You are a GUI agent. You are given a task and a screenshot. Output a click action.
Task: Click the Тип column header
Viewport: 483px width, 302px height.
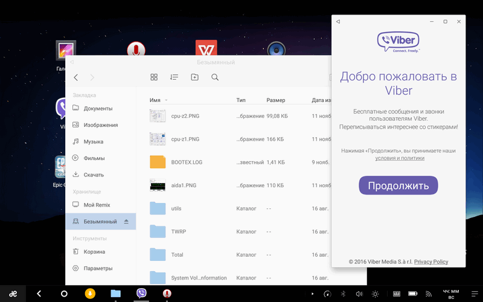pos(241,100)
